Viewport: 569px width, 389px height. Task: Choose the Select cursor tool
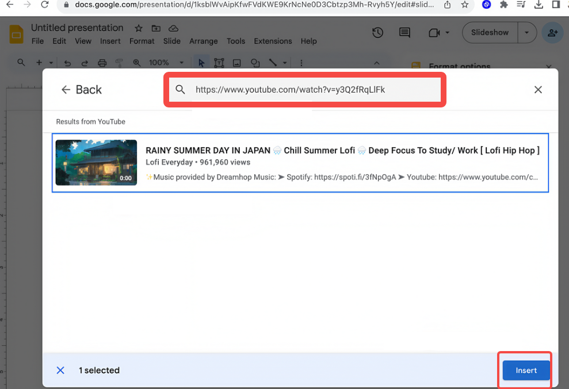point(201,63)
